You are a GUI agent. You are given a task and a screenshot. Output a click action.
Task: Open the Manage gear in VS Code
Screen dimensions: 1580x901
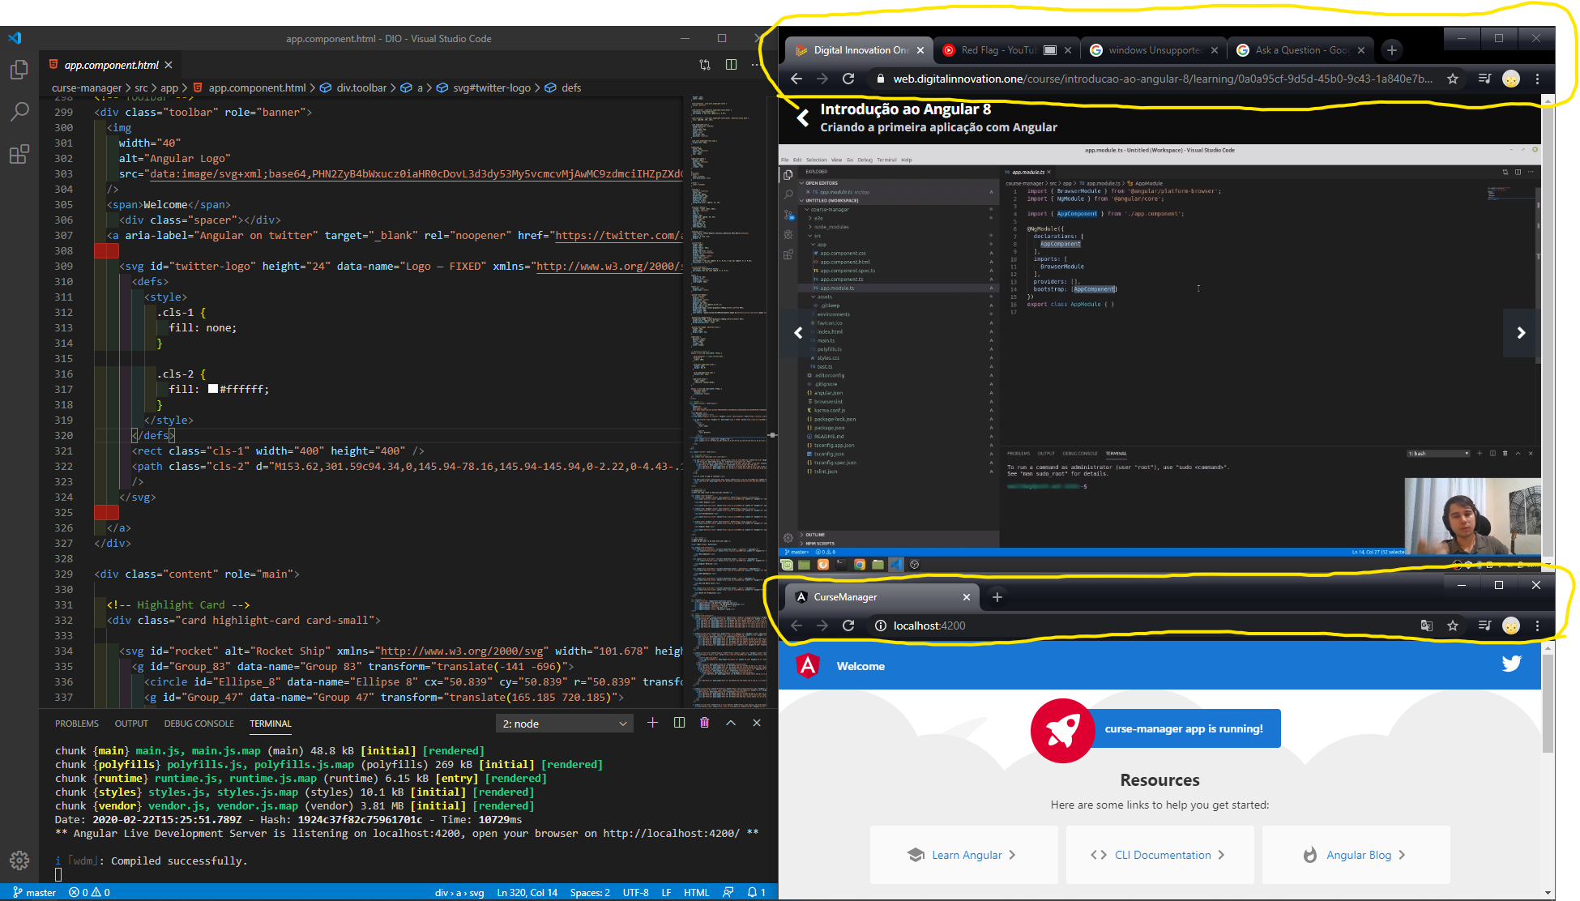[19, 860]
